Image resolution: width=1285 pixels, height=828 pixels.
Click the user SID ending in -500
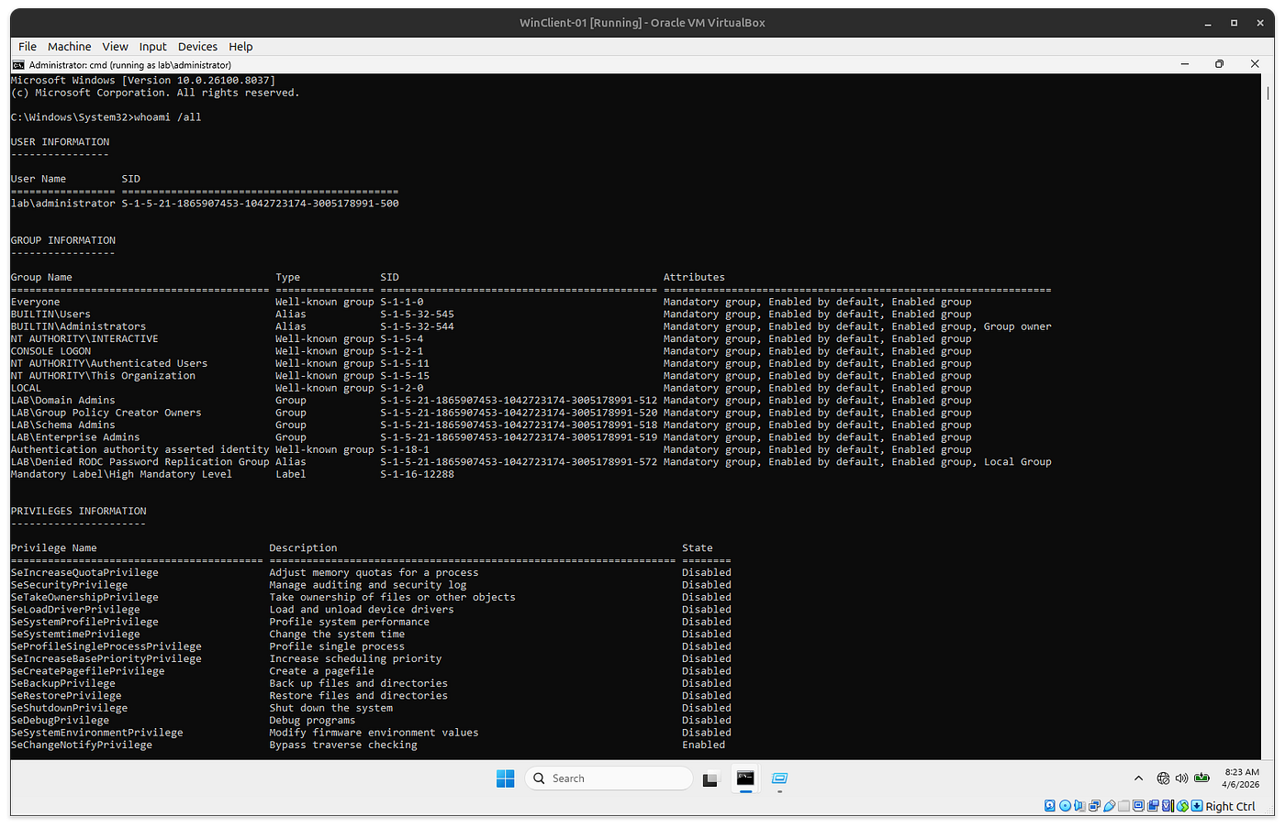[260, 204]
